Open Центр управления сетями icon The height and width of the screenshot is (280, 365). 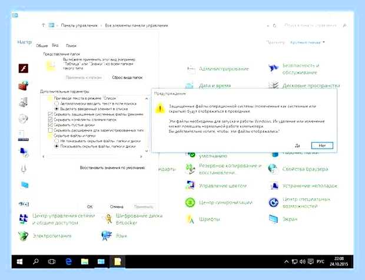(24, 219)
